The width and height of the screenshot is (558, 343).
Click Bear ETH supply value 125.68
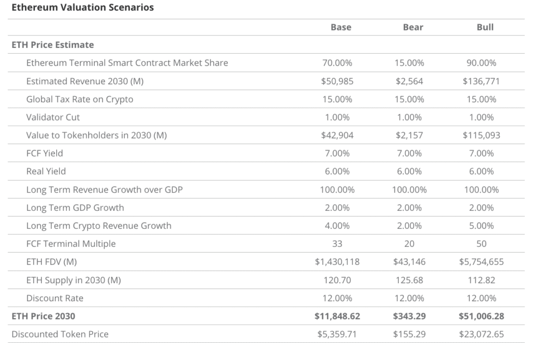click(x=409, y=280)
